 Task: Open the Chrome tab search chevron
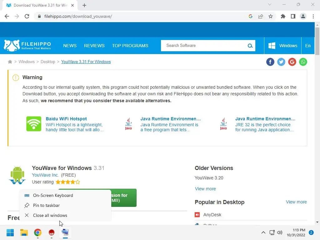(270, 4)
